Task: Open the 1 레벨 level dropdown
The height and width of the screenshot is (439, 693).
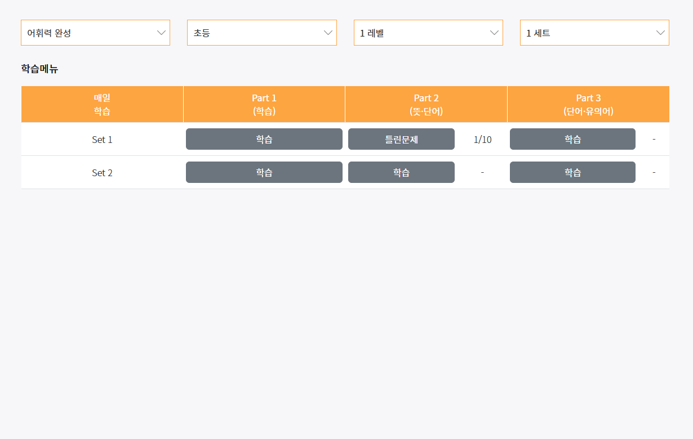Action: 428,33
